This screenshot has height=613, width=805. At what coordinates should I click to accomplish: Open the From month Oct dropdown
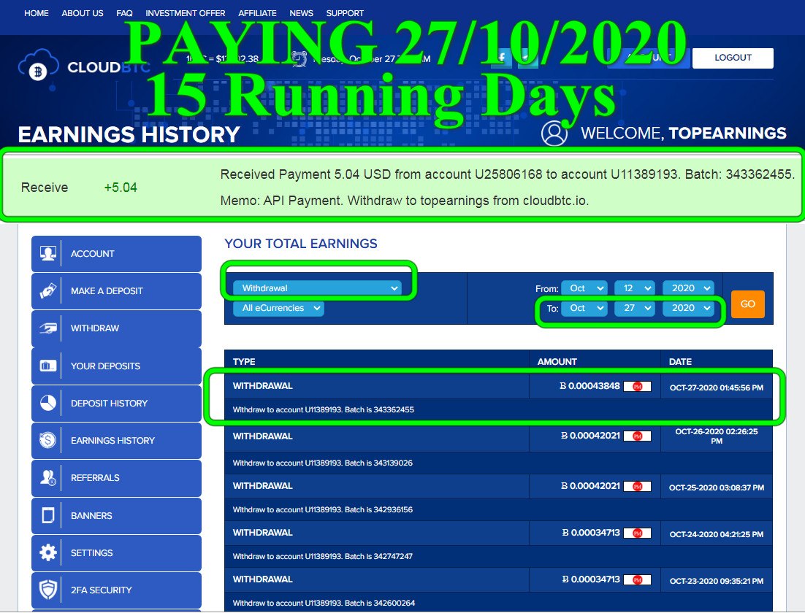point(584,288)
